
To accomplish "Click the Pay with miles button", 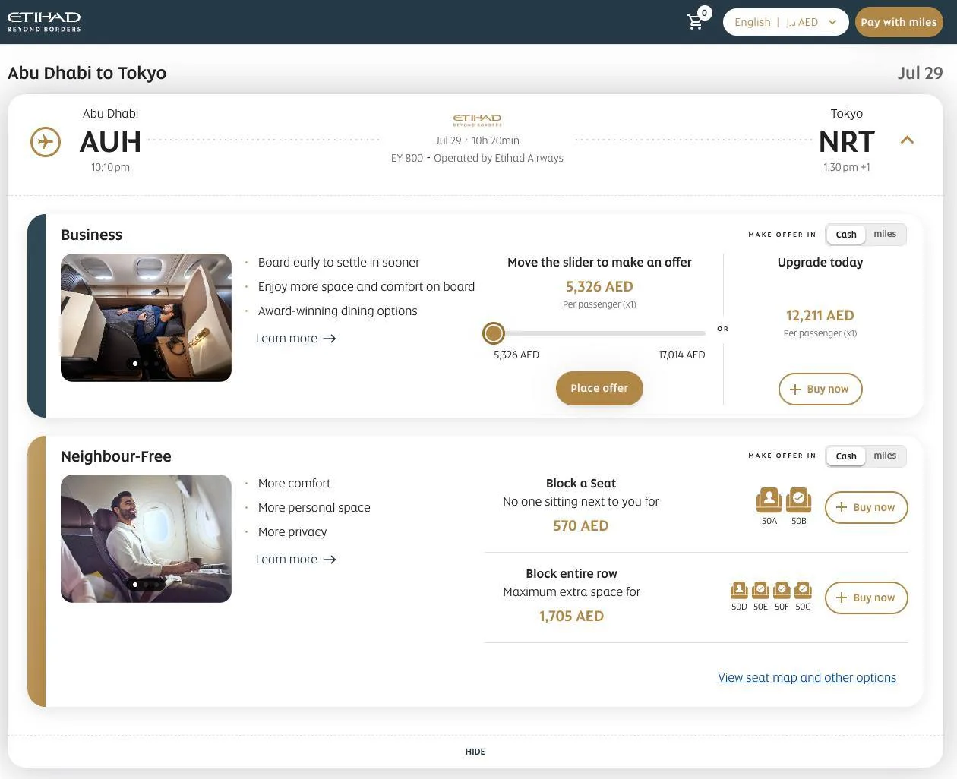I will [x=899, y=22].
